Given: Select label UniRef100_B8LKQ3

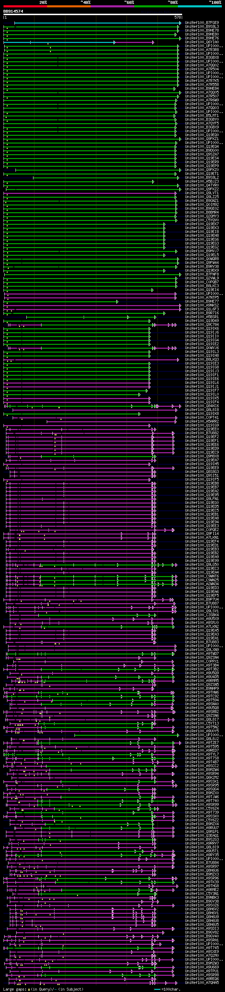Looking at the screenshot, I should click(x=202, y=359).
